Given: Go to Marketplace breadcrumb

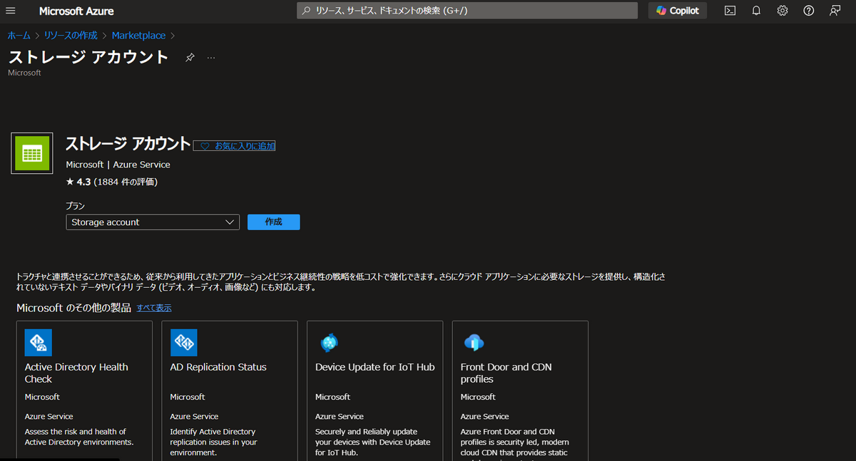Looking at the screenshot, I should coord(138,36).
